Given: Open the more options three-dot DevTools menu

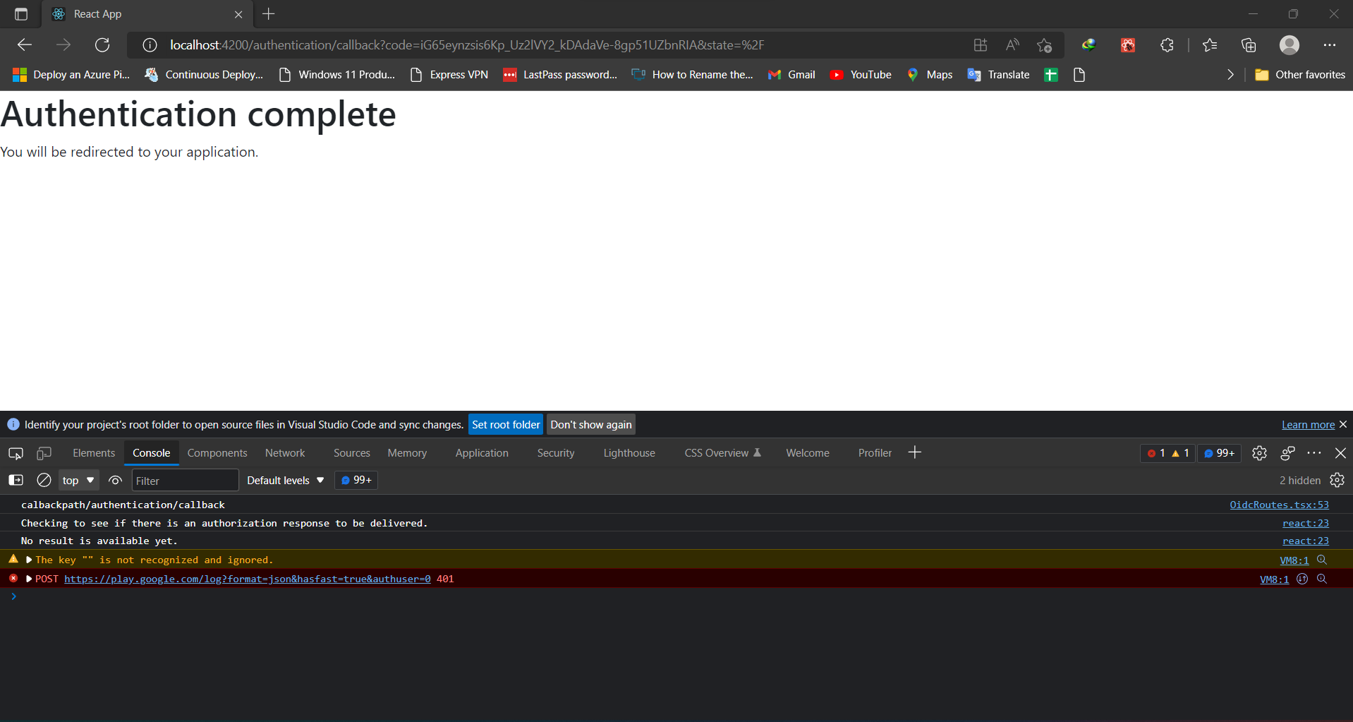Looking at the screenshot, I should click(1315, 453).
